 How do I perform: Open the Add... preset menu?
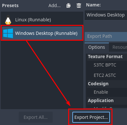coord(54,5)
